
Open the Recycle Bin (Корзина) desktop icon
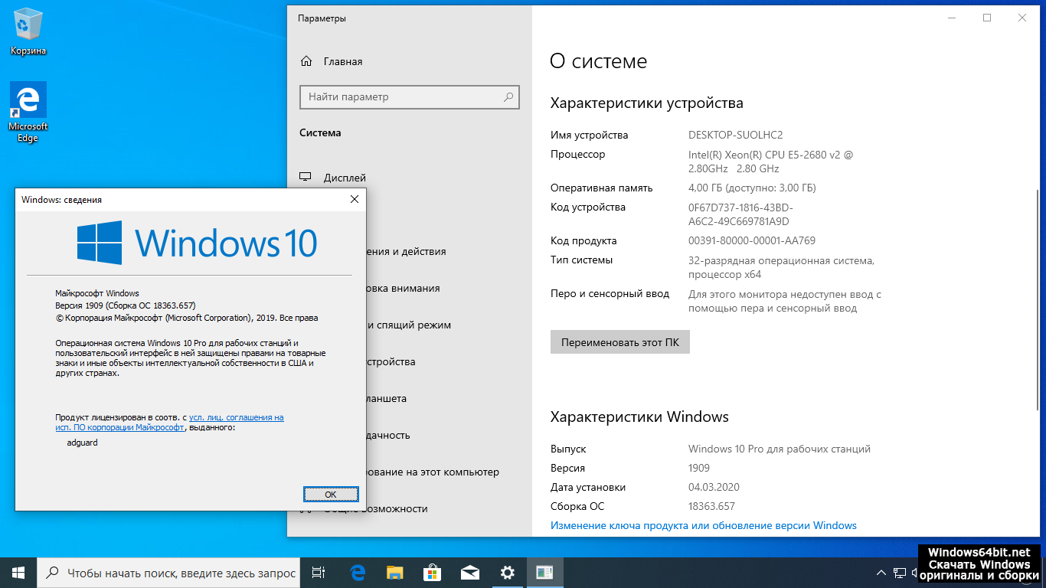(28, 32)
